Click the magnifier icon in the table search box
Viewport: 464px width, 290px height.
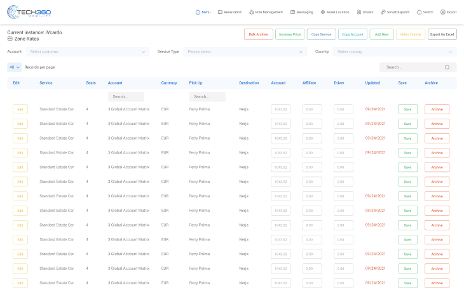pyautogui.click(x=447, y=67)
